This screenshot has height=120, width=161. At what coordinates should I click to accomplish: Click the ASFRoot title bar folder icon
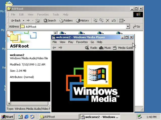point(9,9)
